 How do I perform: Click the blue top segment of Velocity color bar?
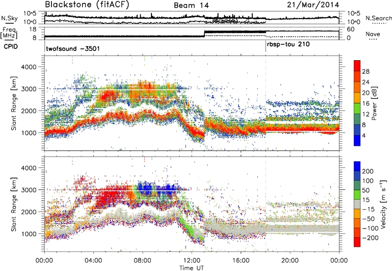357,166
